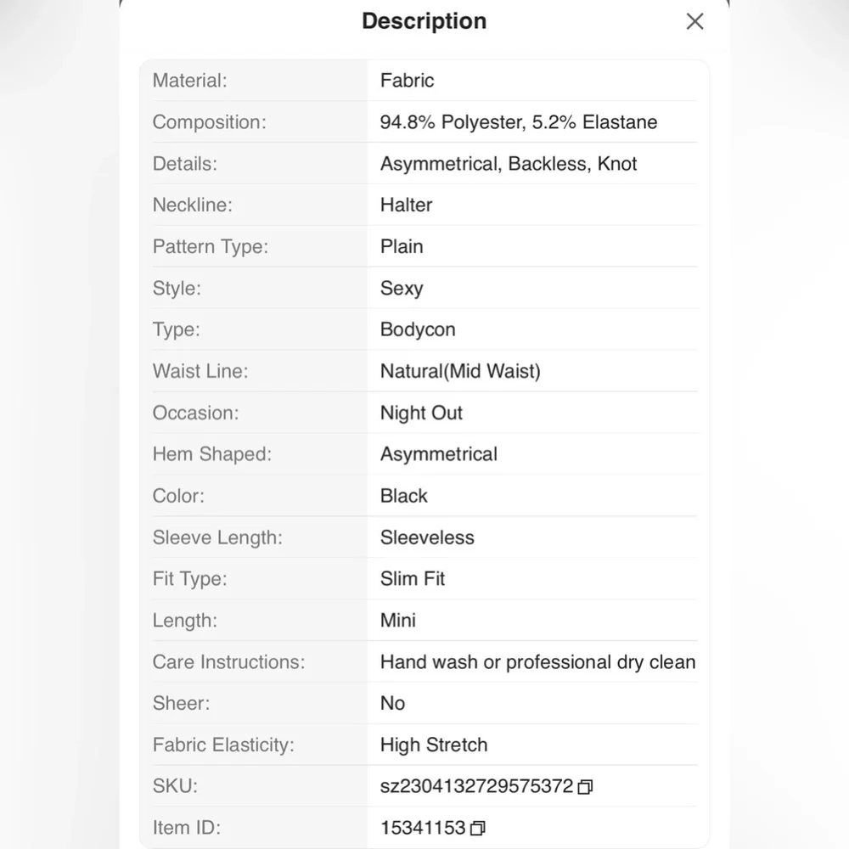This screenshot has width=849, height=849.
Task: Click the High Stretch elasticity value
Action: pos(434,745)
